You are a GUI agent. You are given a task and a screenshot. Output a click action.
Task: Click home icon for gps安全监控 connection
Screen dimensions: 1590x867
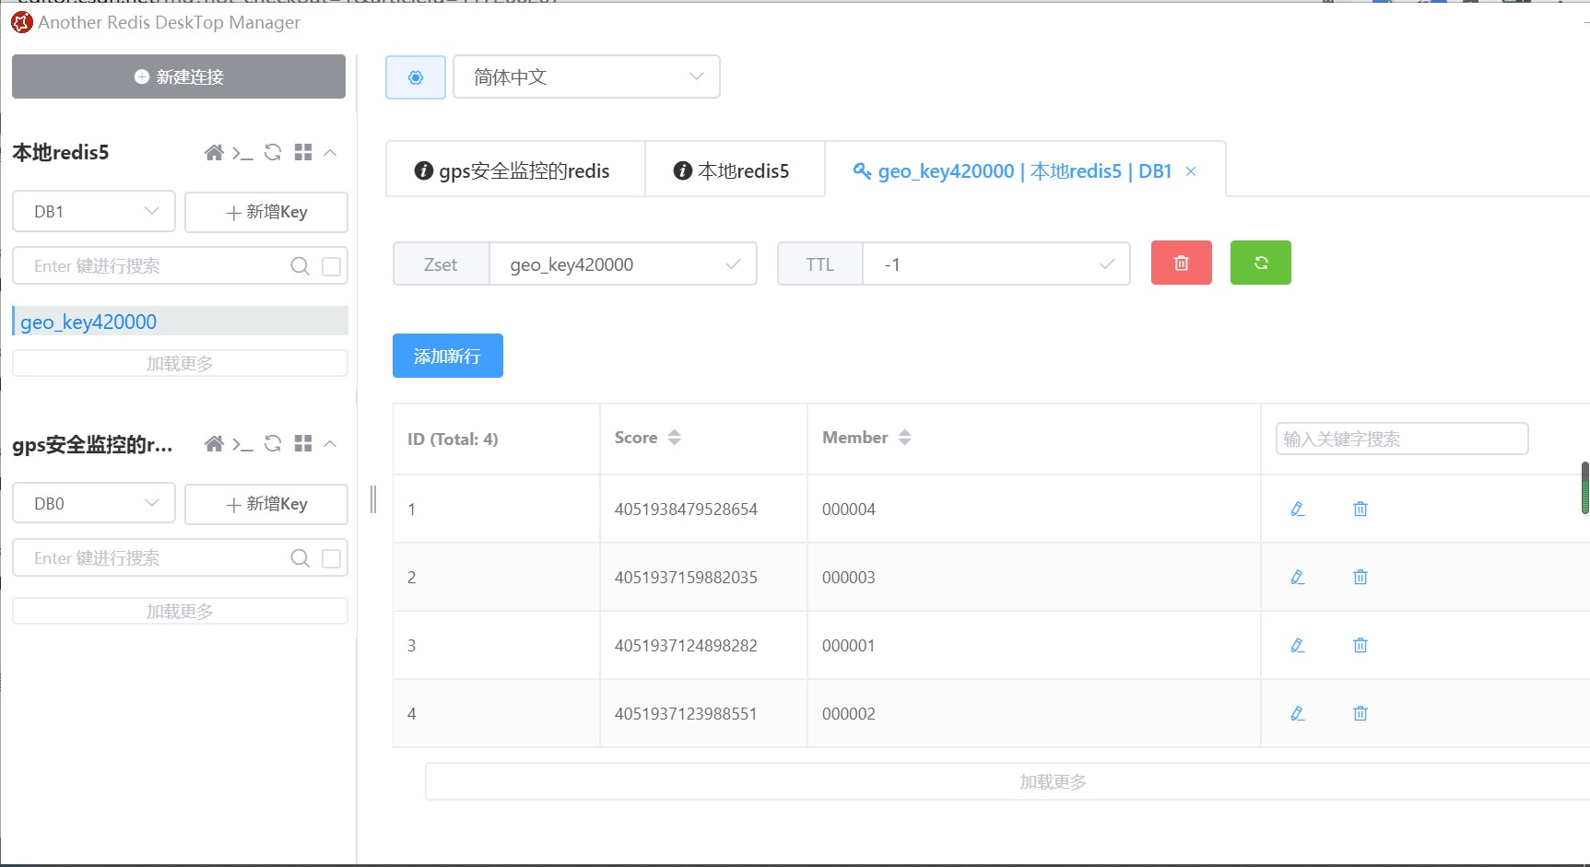[x=214, y=444]
